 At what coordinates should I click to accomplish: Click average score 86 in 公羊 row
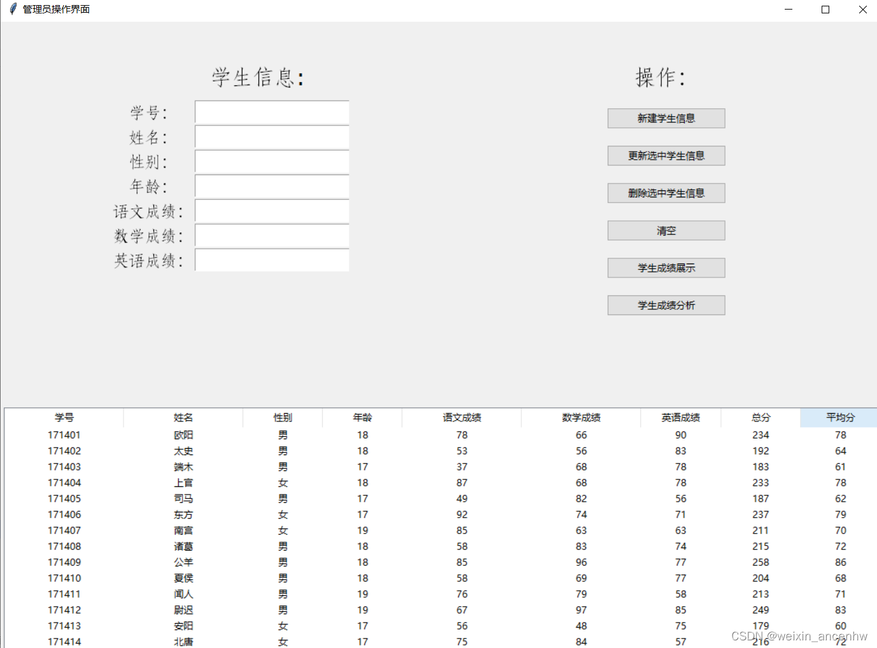pos(841,563)
